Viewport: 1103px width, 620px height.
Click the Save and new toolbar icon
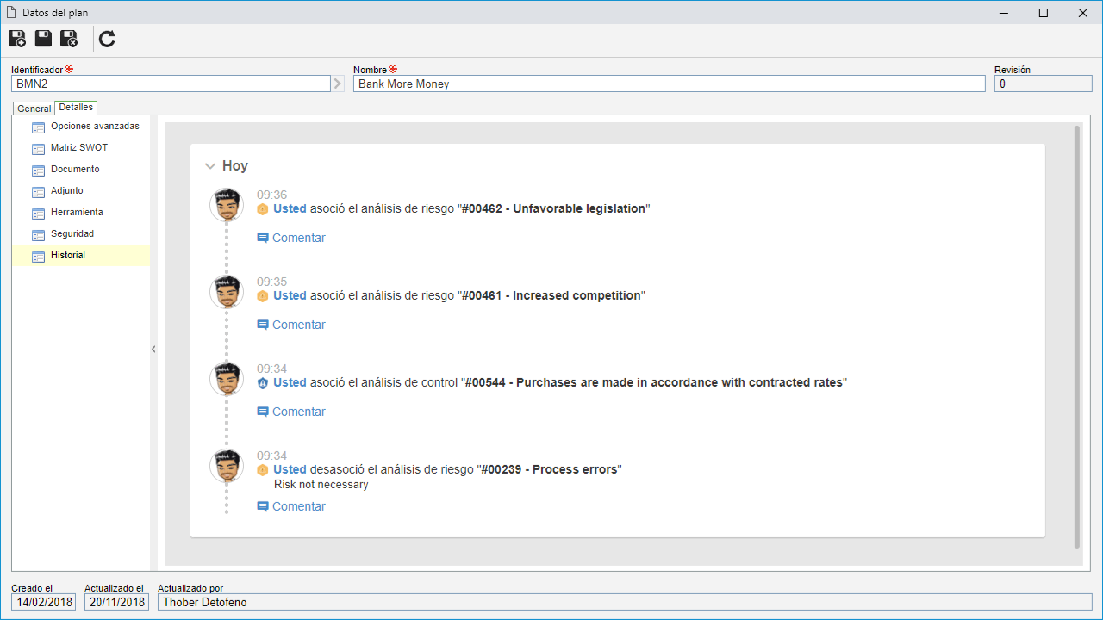pos(17,39)
